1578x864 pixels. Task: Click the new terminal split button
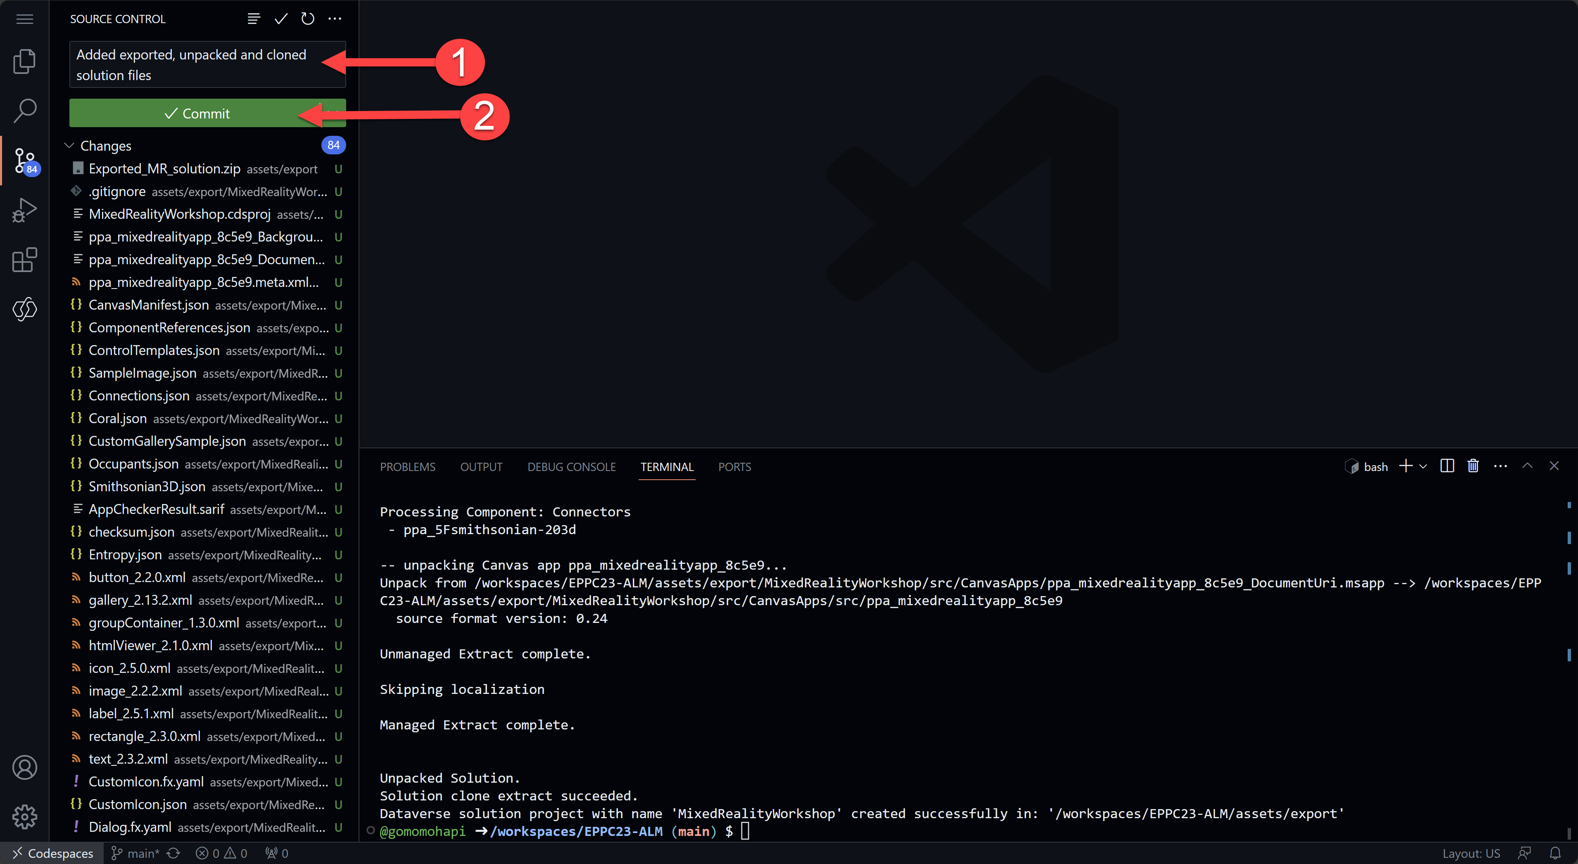click(x=1445, y=466)
